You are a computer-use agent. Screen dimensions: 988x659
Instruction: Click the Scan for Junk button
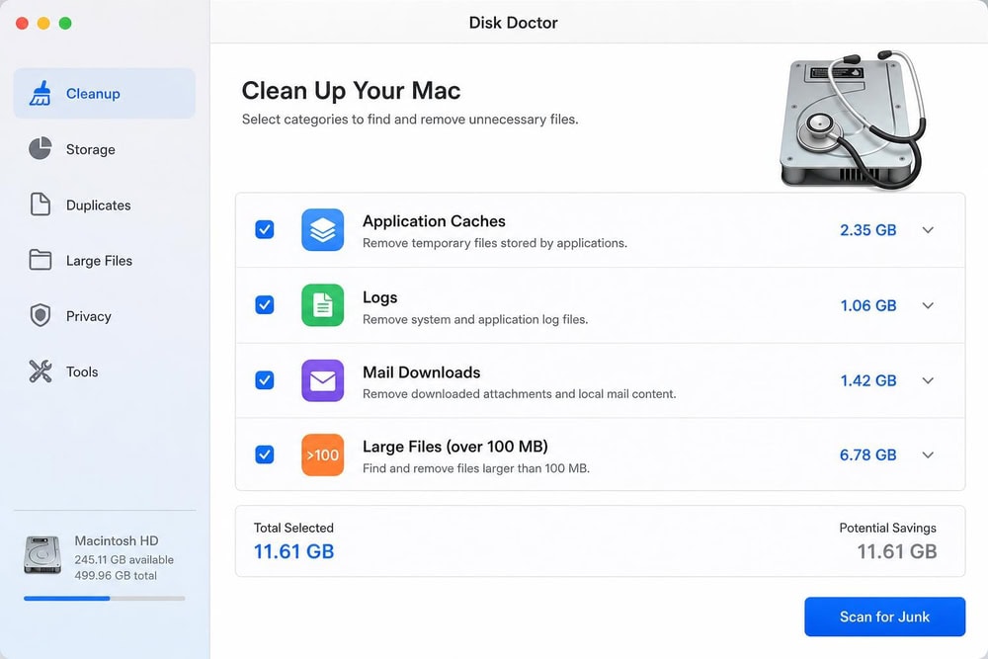[884, 617]
